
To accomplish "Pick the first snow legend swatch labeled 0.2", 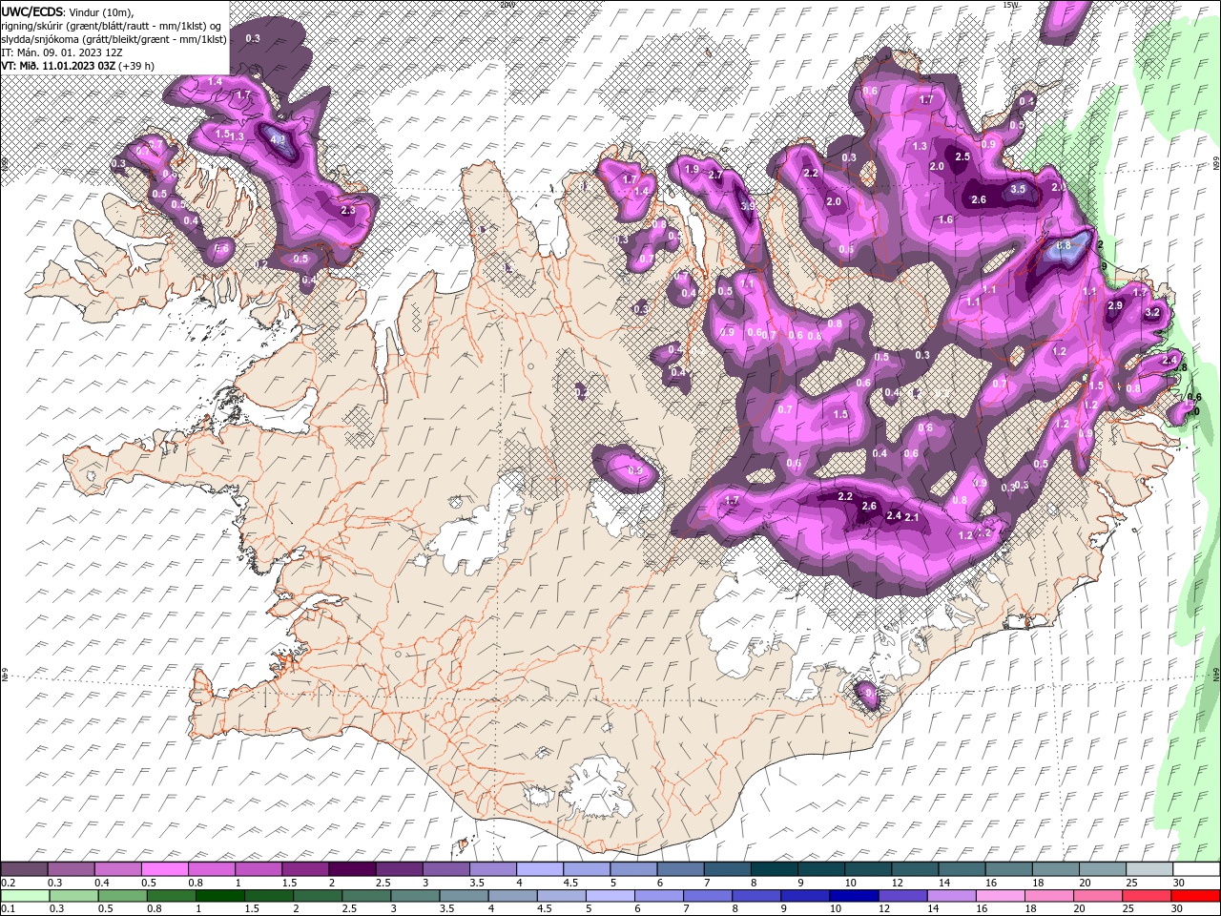I will tap(24, 869).
